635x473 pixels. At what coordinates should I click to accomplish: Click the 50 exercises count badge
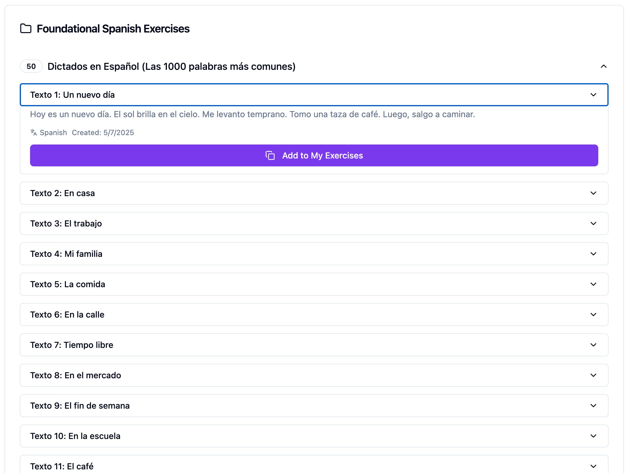coord(31,66)
